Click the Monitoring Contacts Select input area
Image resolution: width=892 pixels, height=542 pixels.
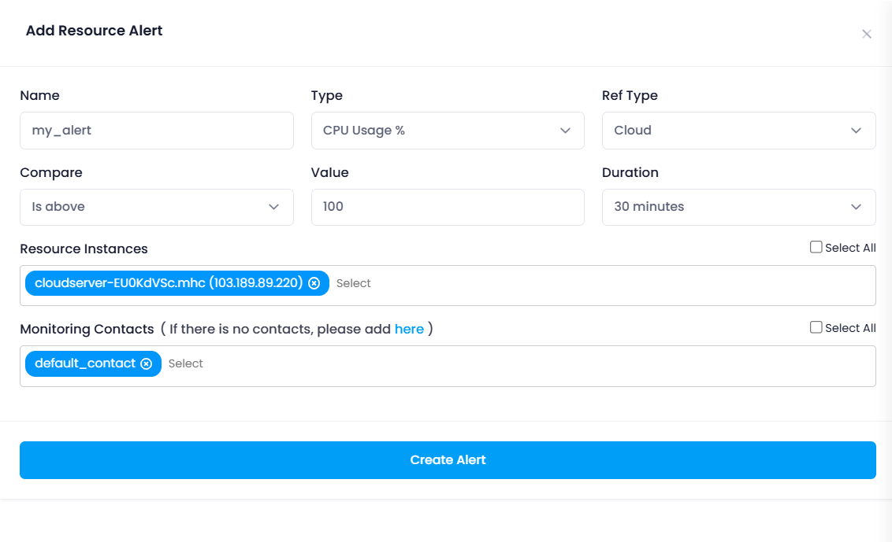click(x=518, y=363)
